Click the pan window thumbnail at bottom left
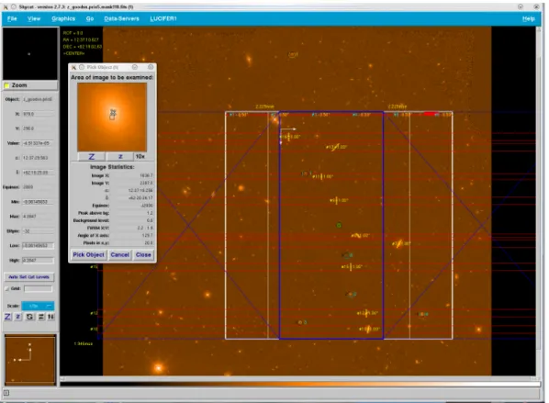The height and width of the screenshot is (403, 549). pos(30,360)
